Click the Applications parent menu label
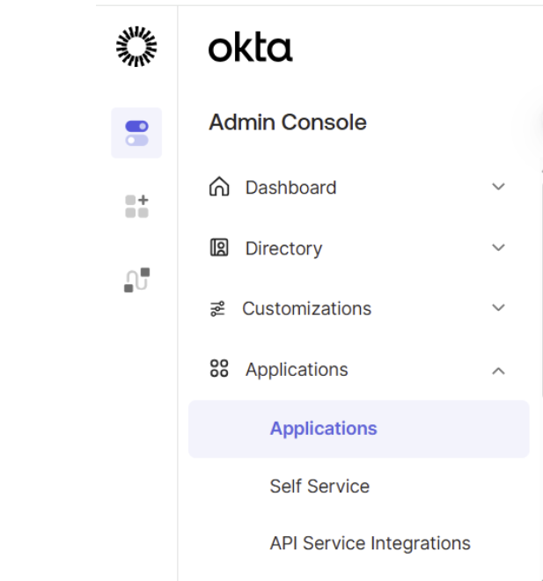This screenshot has height=581, width=543. [x=297, y=370]
